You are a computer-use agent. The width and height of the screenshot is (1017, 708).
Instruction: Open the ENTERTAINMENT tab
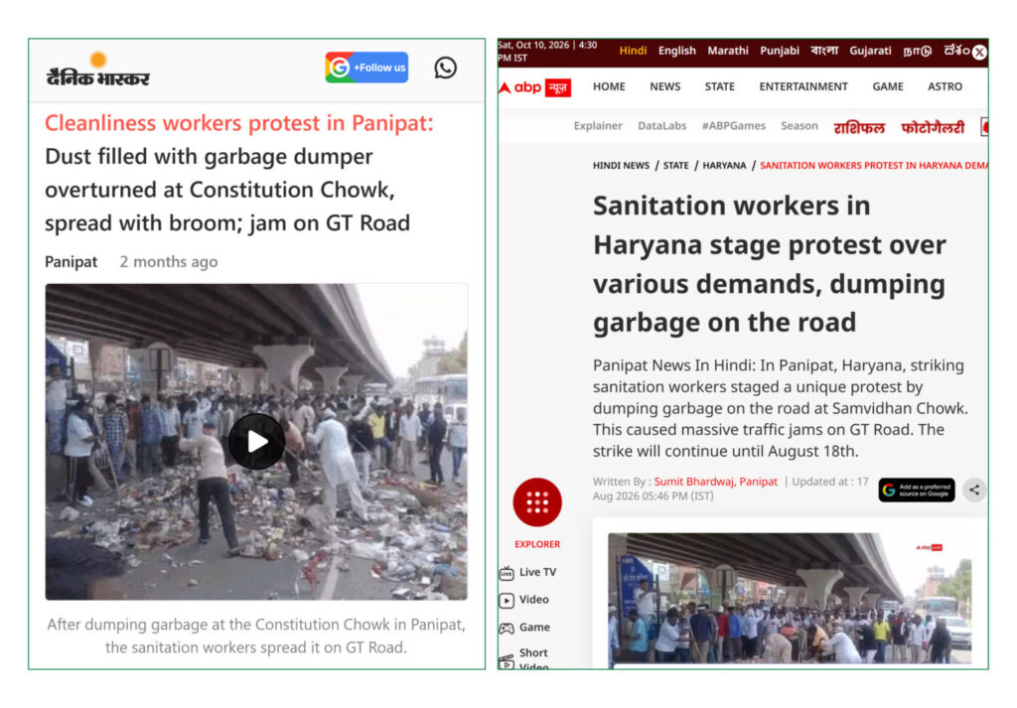(x=802, y=86)
